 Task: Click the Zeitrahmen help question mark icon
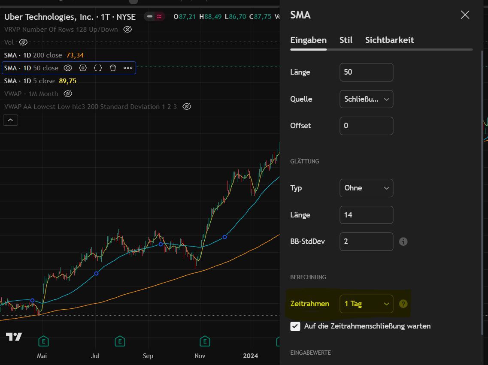click(403, 304)
